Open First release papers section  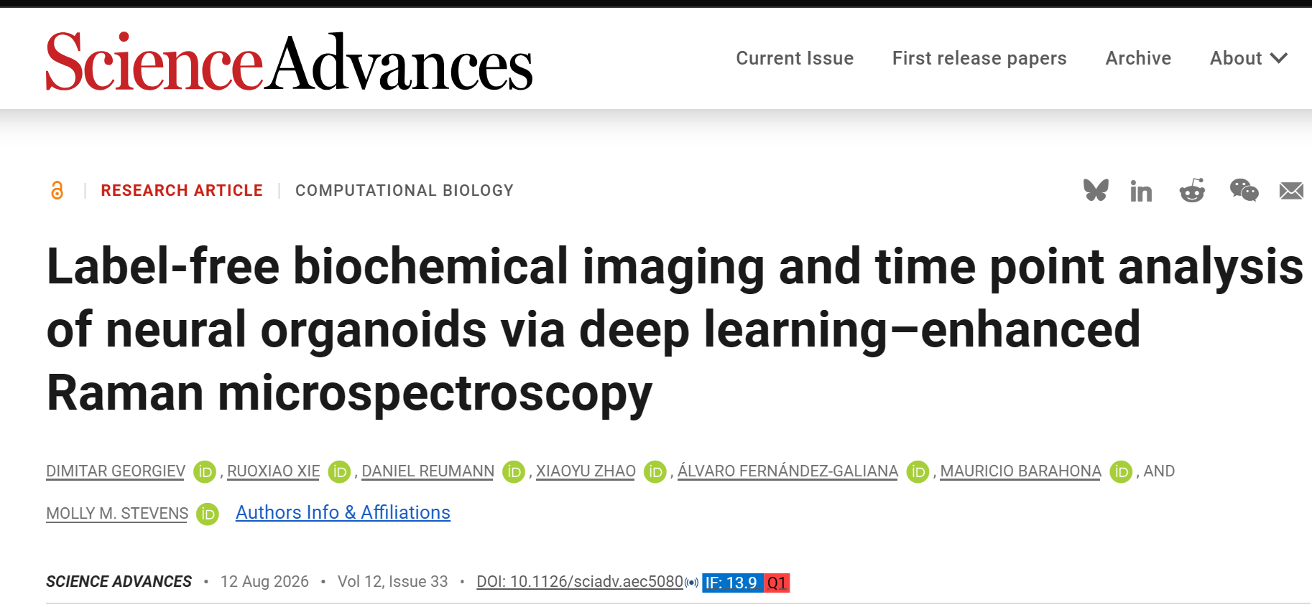[x=979, y=58]
